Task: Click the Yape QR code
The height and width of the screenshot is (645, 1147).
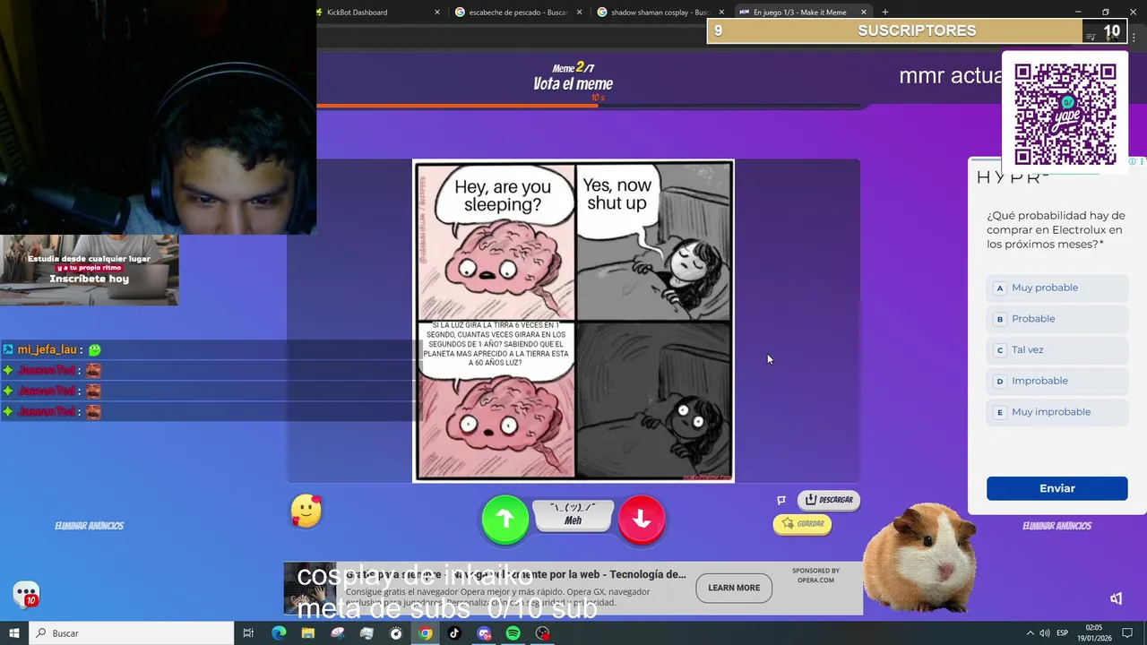Action: (x=1065, y=115)
